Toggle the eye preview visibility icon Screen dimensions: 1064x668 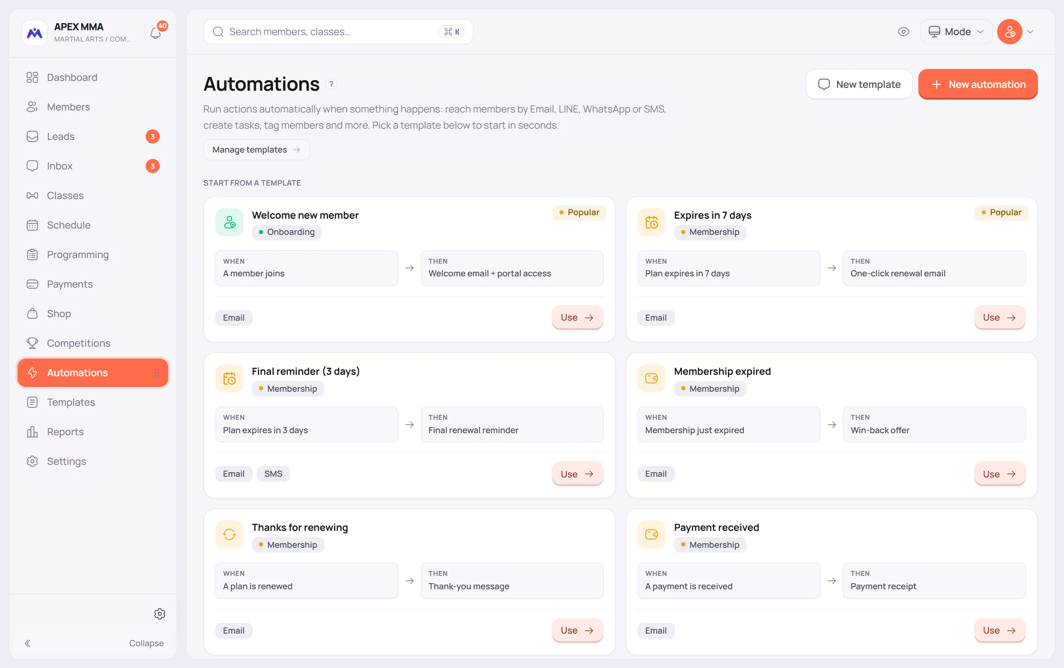click(x=904, y=32)
